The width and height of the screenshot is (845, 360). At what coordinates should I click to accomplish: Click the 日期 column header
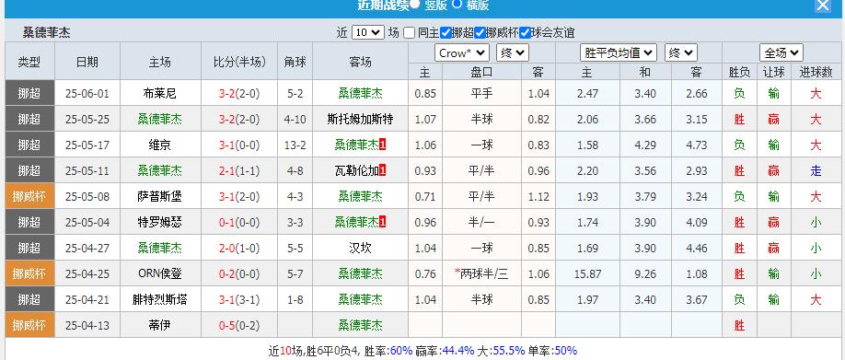click(87, 62)
